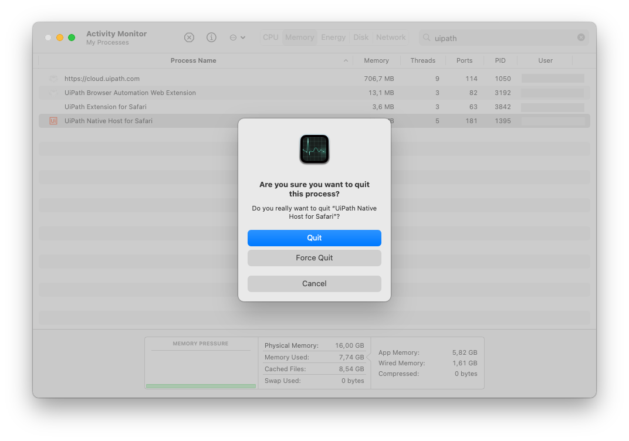Click the 3,6 MB memory value
This screenshot has width=629, height=441.
(383, 107)
